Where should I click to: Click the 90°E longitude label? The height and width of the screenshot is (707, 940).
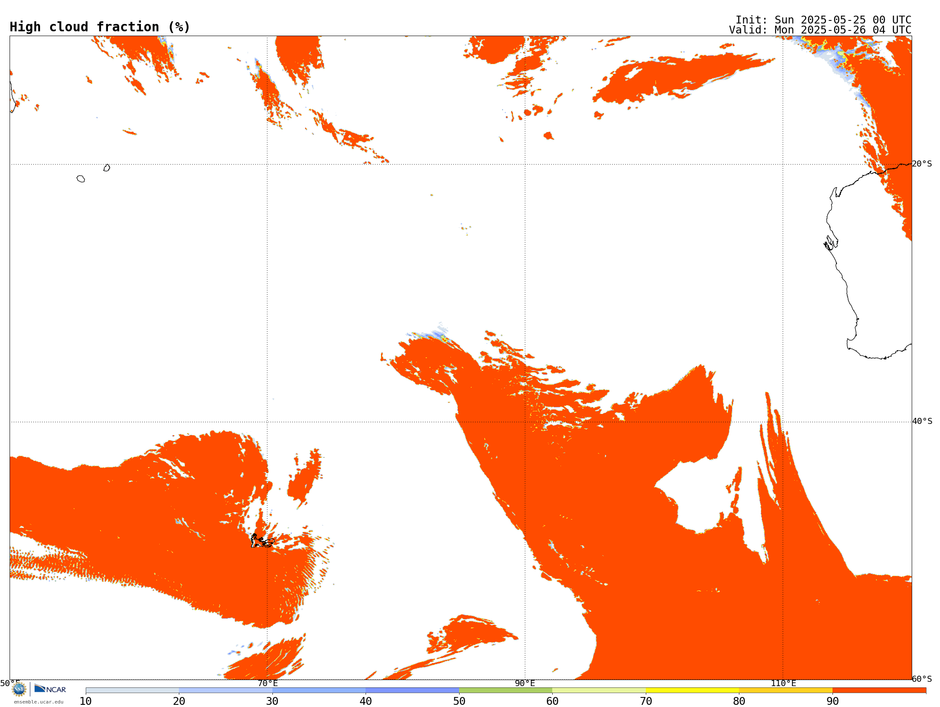(525, 683)
